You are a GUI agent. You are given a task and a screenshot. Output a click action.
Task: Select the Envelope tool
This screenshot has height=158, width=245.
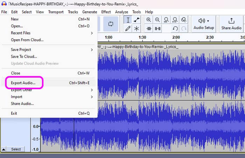136,20
